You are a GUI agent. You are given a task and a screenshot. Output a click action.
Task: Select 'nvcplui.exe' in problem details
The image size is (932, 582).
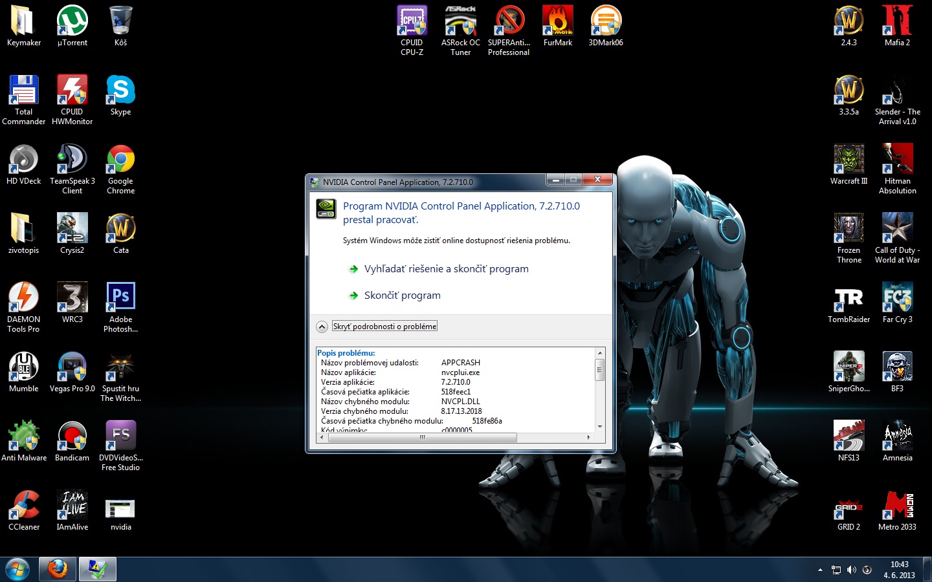(460, 372)
